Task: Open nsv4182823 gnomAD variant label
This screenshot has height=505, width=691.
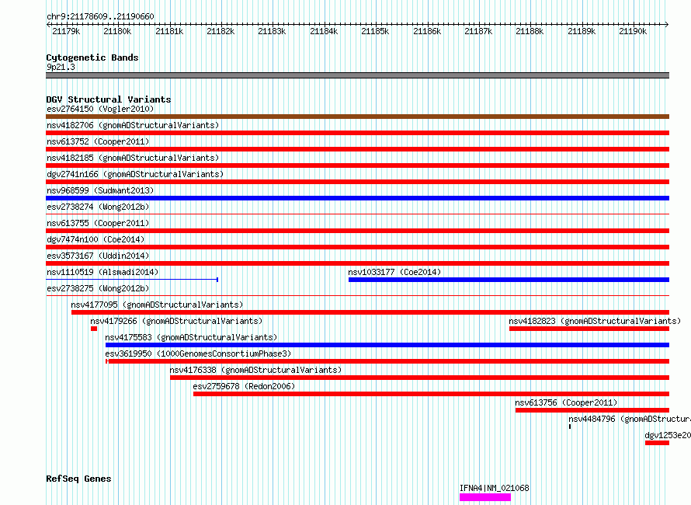Action: click(x=595, y=321)
